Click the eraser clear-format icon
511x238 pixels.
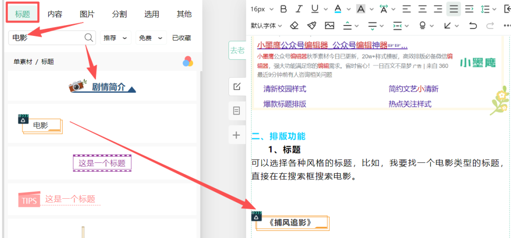[294, 26]
